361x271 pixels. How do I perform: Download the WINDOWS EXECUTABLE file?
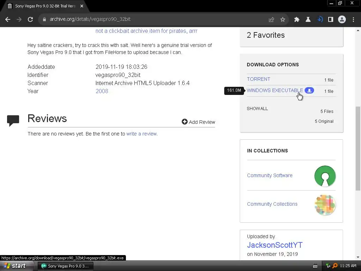(275, 90)
